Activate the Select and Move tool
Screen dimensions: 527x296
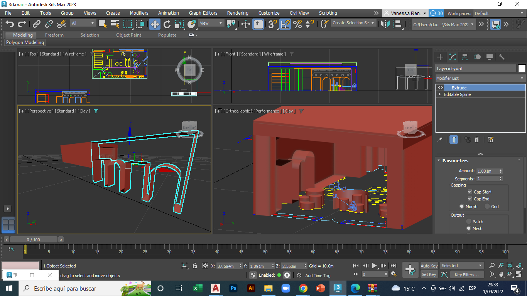tap(155, 24)
